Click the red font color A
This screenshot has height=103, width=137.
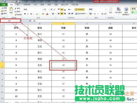coord(47,14)
